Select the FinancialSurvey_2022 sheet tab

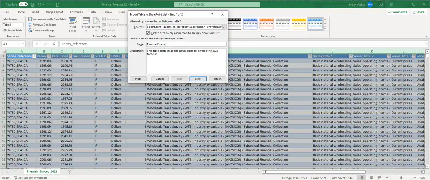pyautogui.click(x=42, y=172)
